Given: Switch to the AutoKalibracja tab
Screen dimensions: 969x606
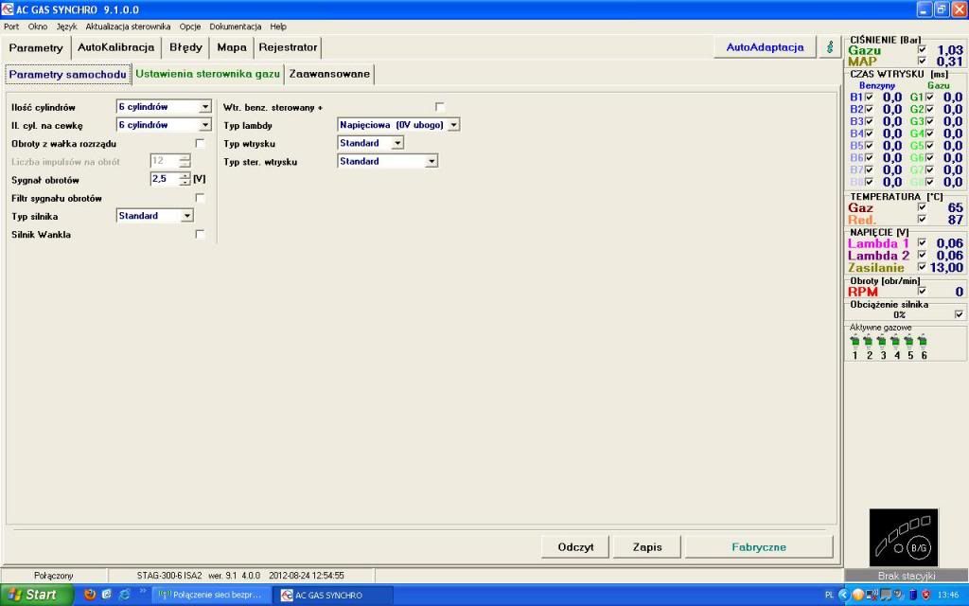Looking at the screenshot, I should [115, 47].
